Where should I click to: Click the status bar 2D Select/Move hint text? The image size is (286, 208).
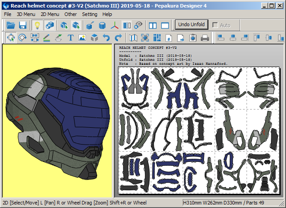click(x=74, y=203)
